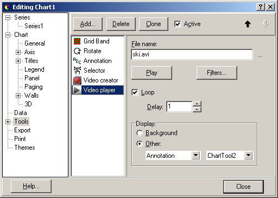
Task: Pick the Selector hand tool icon
Action: click(77, 71)
